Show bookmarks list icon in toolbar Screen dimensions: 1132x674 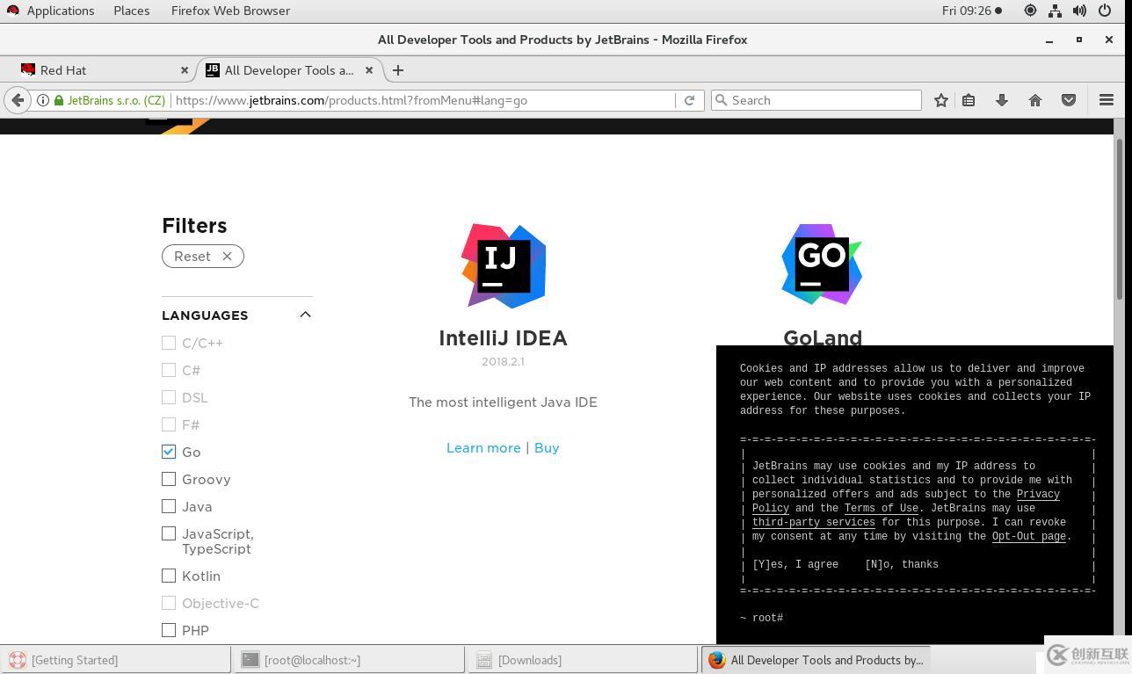(x=969, y=100)
